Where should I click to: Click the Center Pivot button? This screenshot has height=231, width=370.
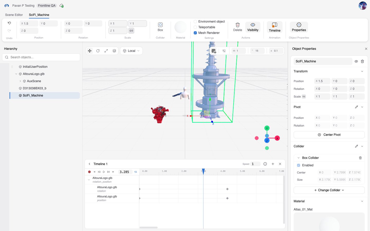[x=329, y=135]
